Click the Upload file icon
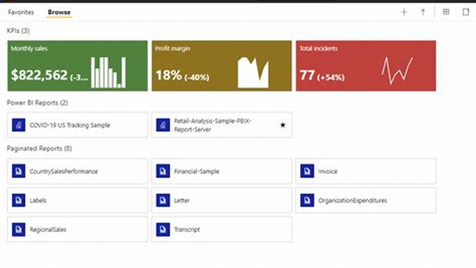 coord(423,12)
